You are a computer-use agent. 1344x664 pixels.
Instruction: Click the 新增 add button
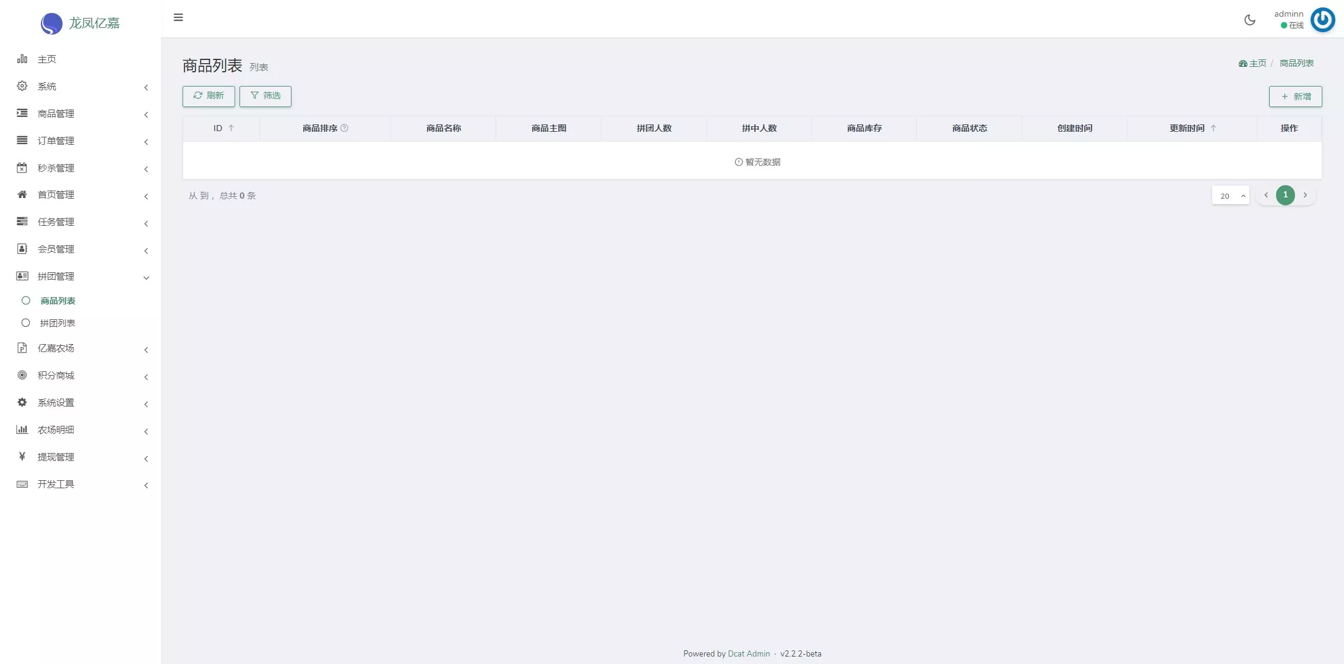pos(1295,97)
